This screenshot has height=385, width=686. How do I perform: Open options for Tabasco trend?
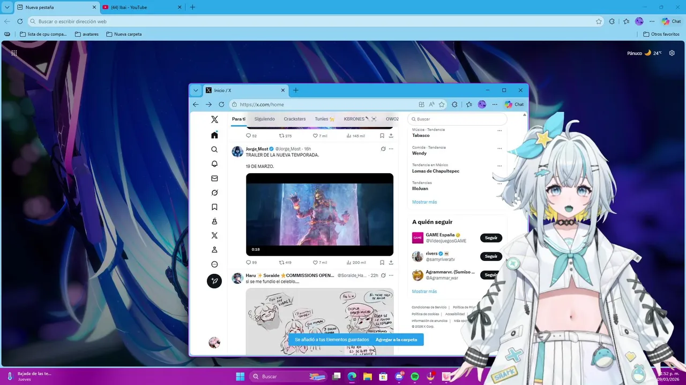[x=499, y=130]
